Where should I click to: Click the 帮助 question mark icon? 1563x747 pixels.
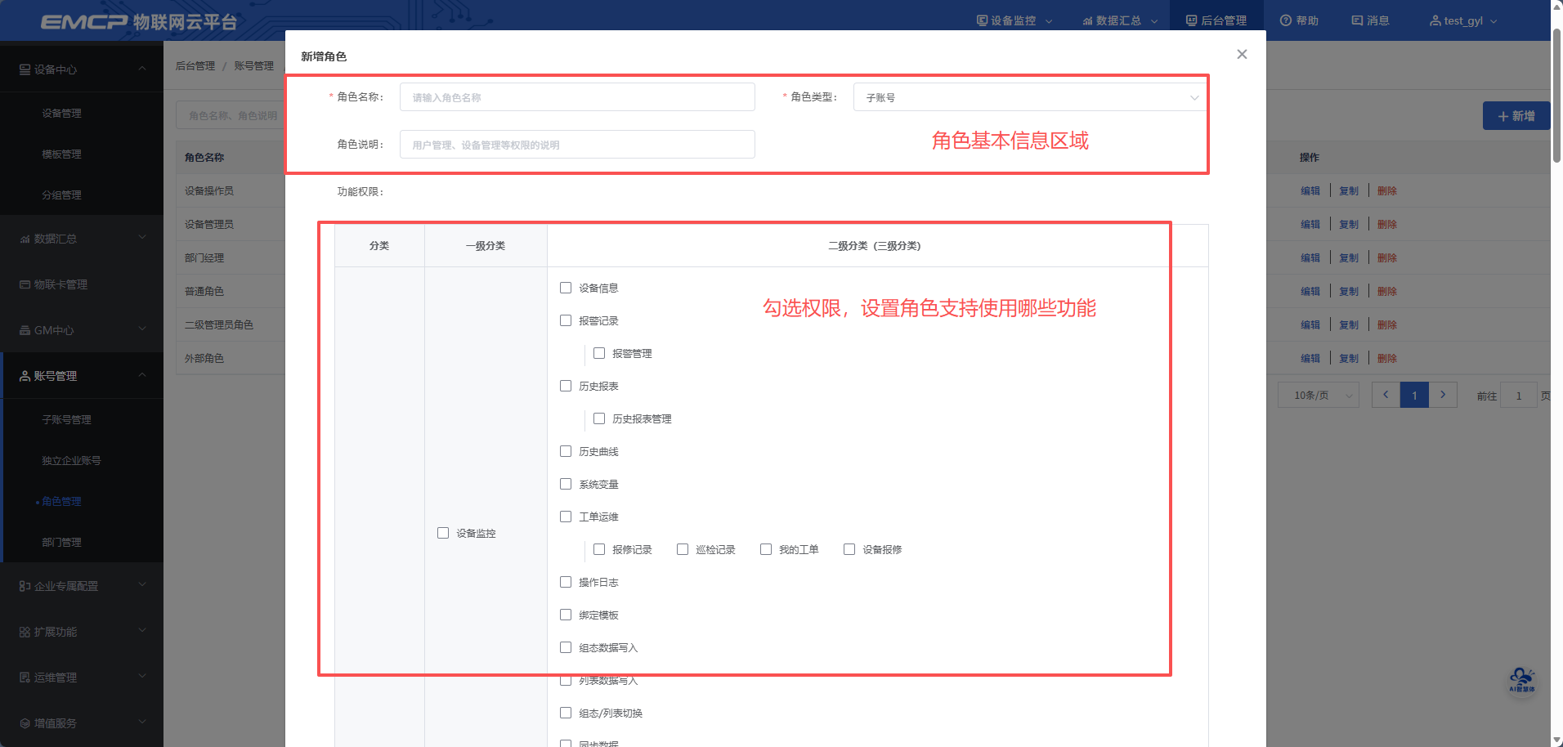click(x=1286, y=20)
